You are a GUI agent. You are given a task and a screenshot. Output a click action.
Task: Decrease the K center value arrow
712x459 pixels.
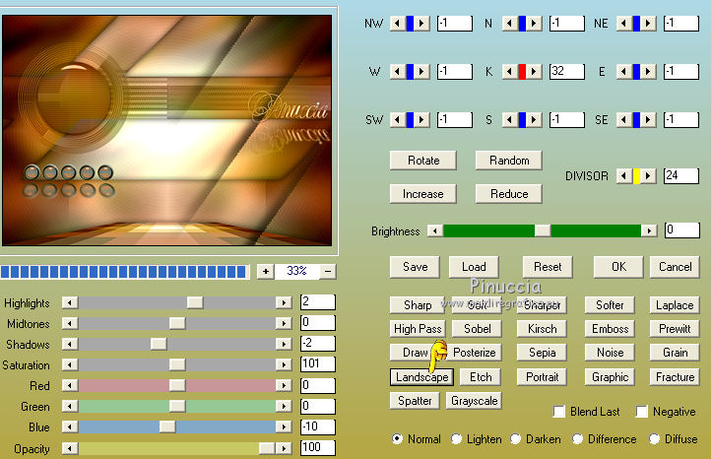tap(509, 71)
